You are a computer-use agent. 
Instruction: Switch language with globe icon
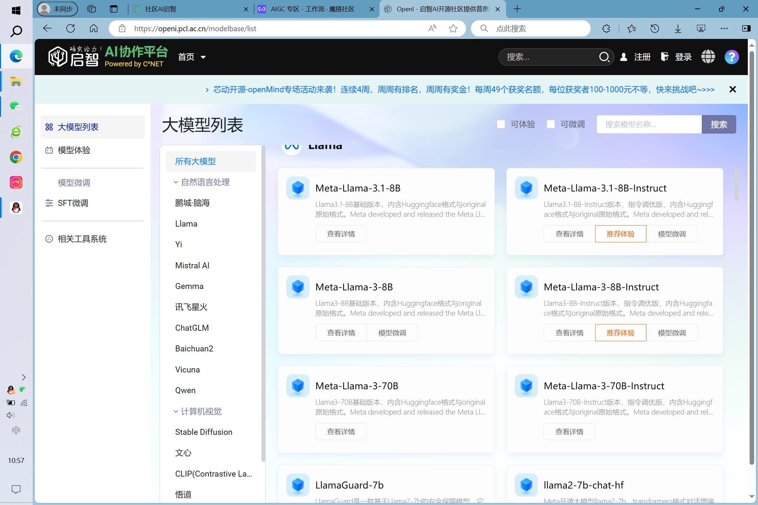(x=708, y=57)
